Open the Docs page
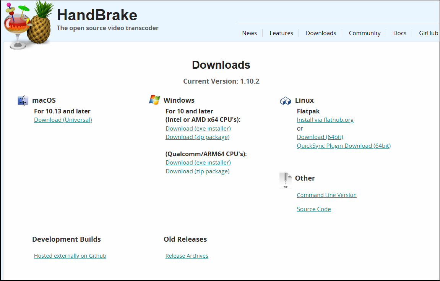Image resolution: width=440 pixels, height=281 pixels. (399, 33)
